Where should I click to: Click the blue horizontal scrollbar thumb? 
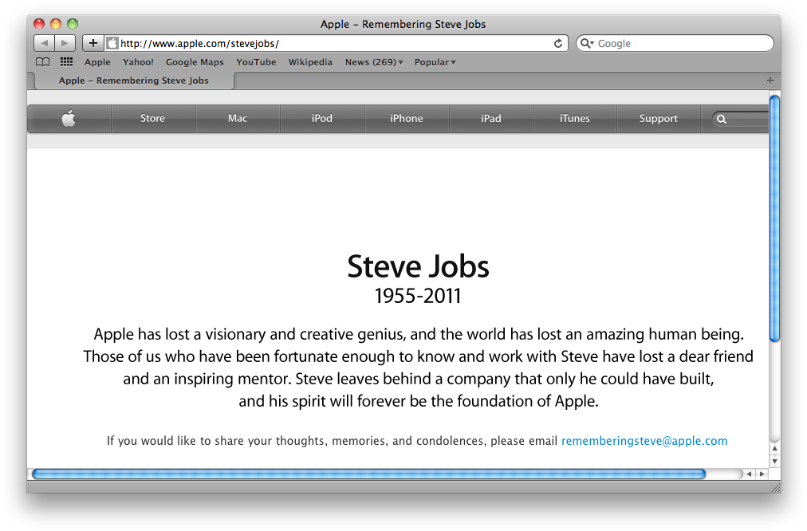click(368, 474)
